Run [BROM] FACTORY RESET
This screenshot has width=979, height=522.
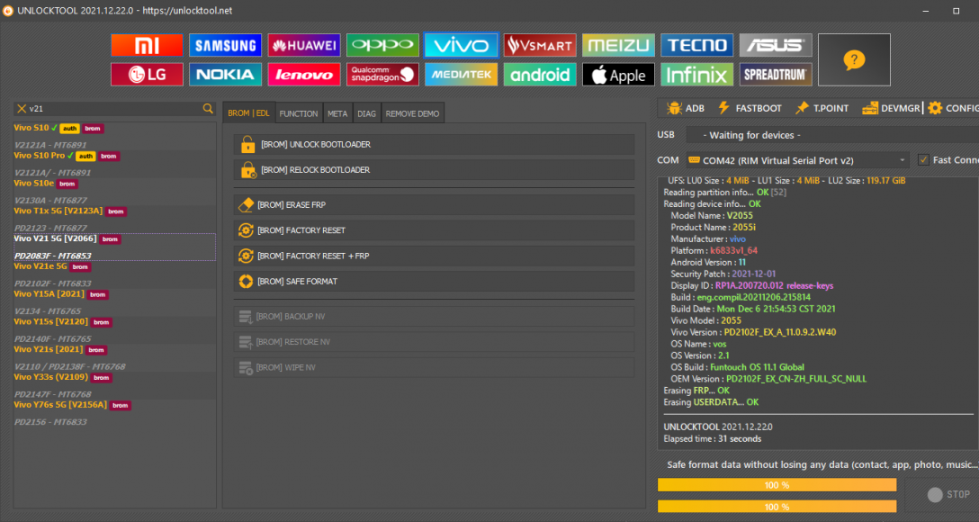(434, 230)
